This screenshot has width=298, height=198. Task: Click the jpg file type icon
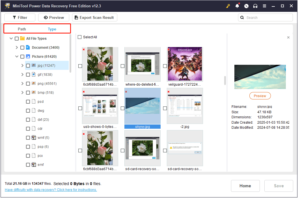[x=34, y=65]
